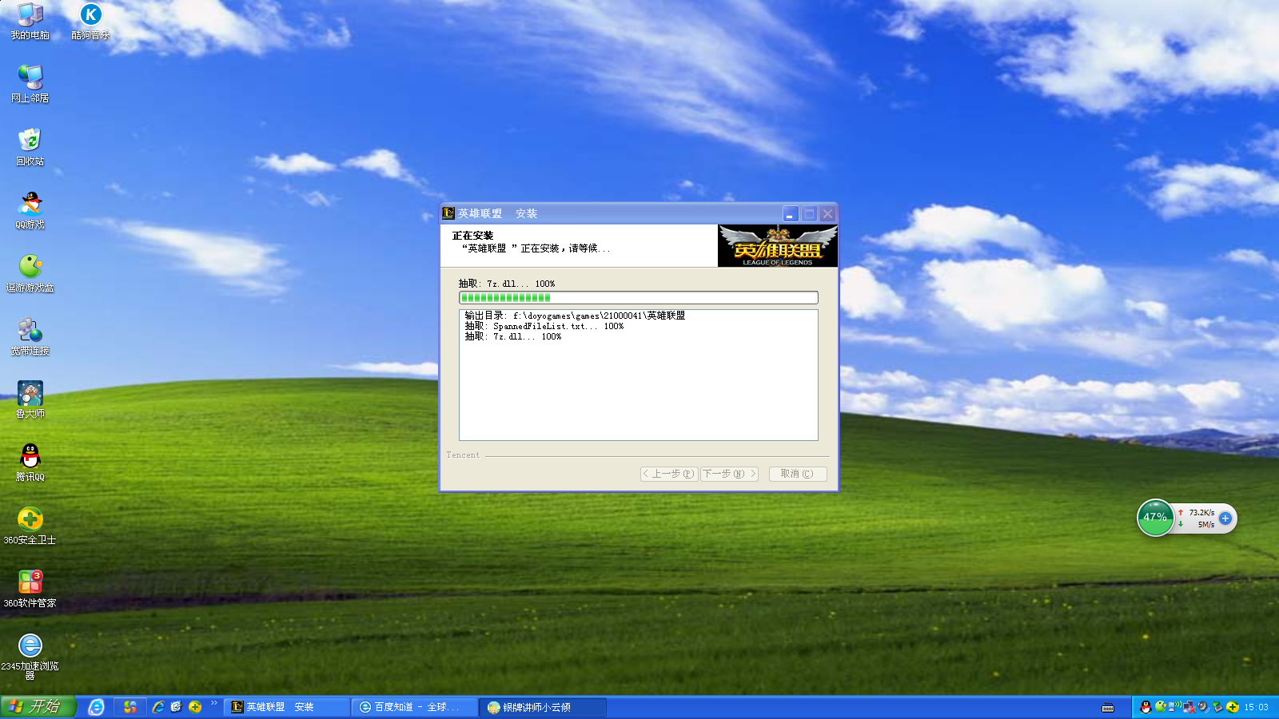Screen dimensions: 1279x719
Task: Select the 回收站 recycle bin icon
Action: [30, 147]
